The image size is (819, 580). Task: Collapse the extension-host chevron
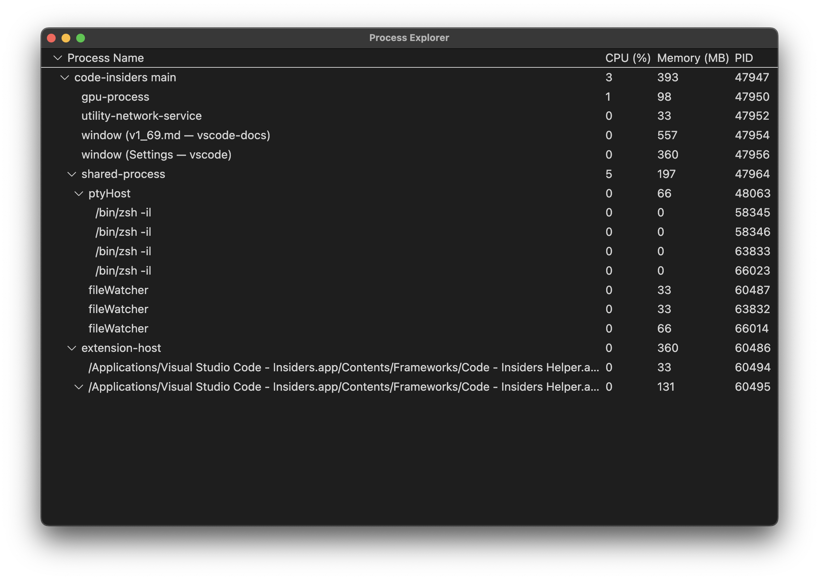72,348
